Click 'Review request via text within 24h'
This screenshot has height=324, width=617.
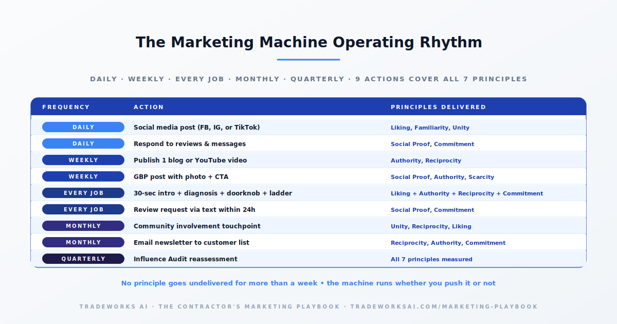pyautogui.click(x=194, y=210)
